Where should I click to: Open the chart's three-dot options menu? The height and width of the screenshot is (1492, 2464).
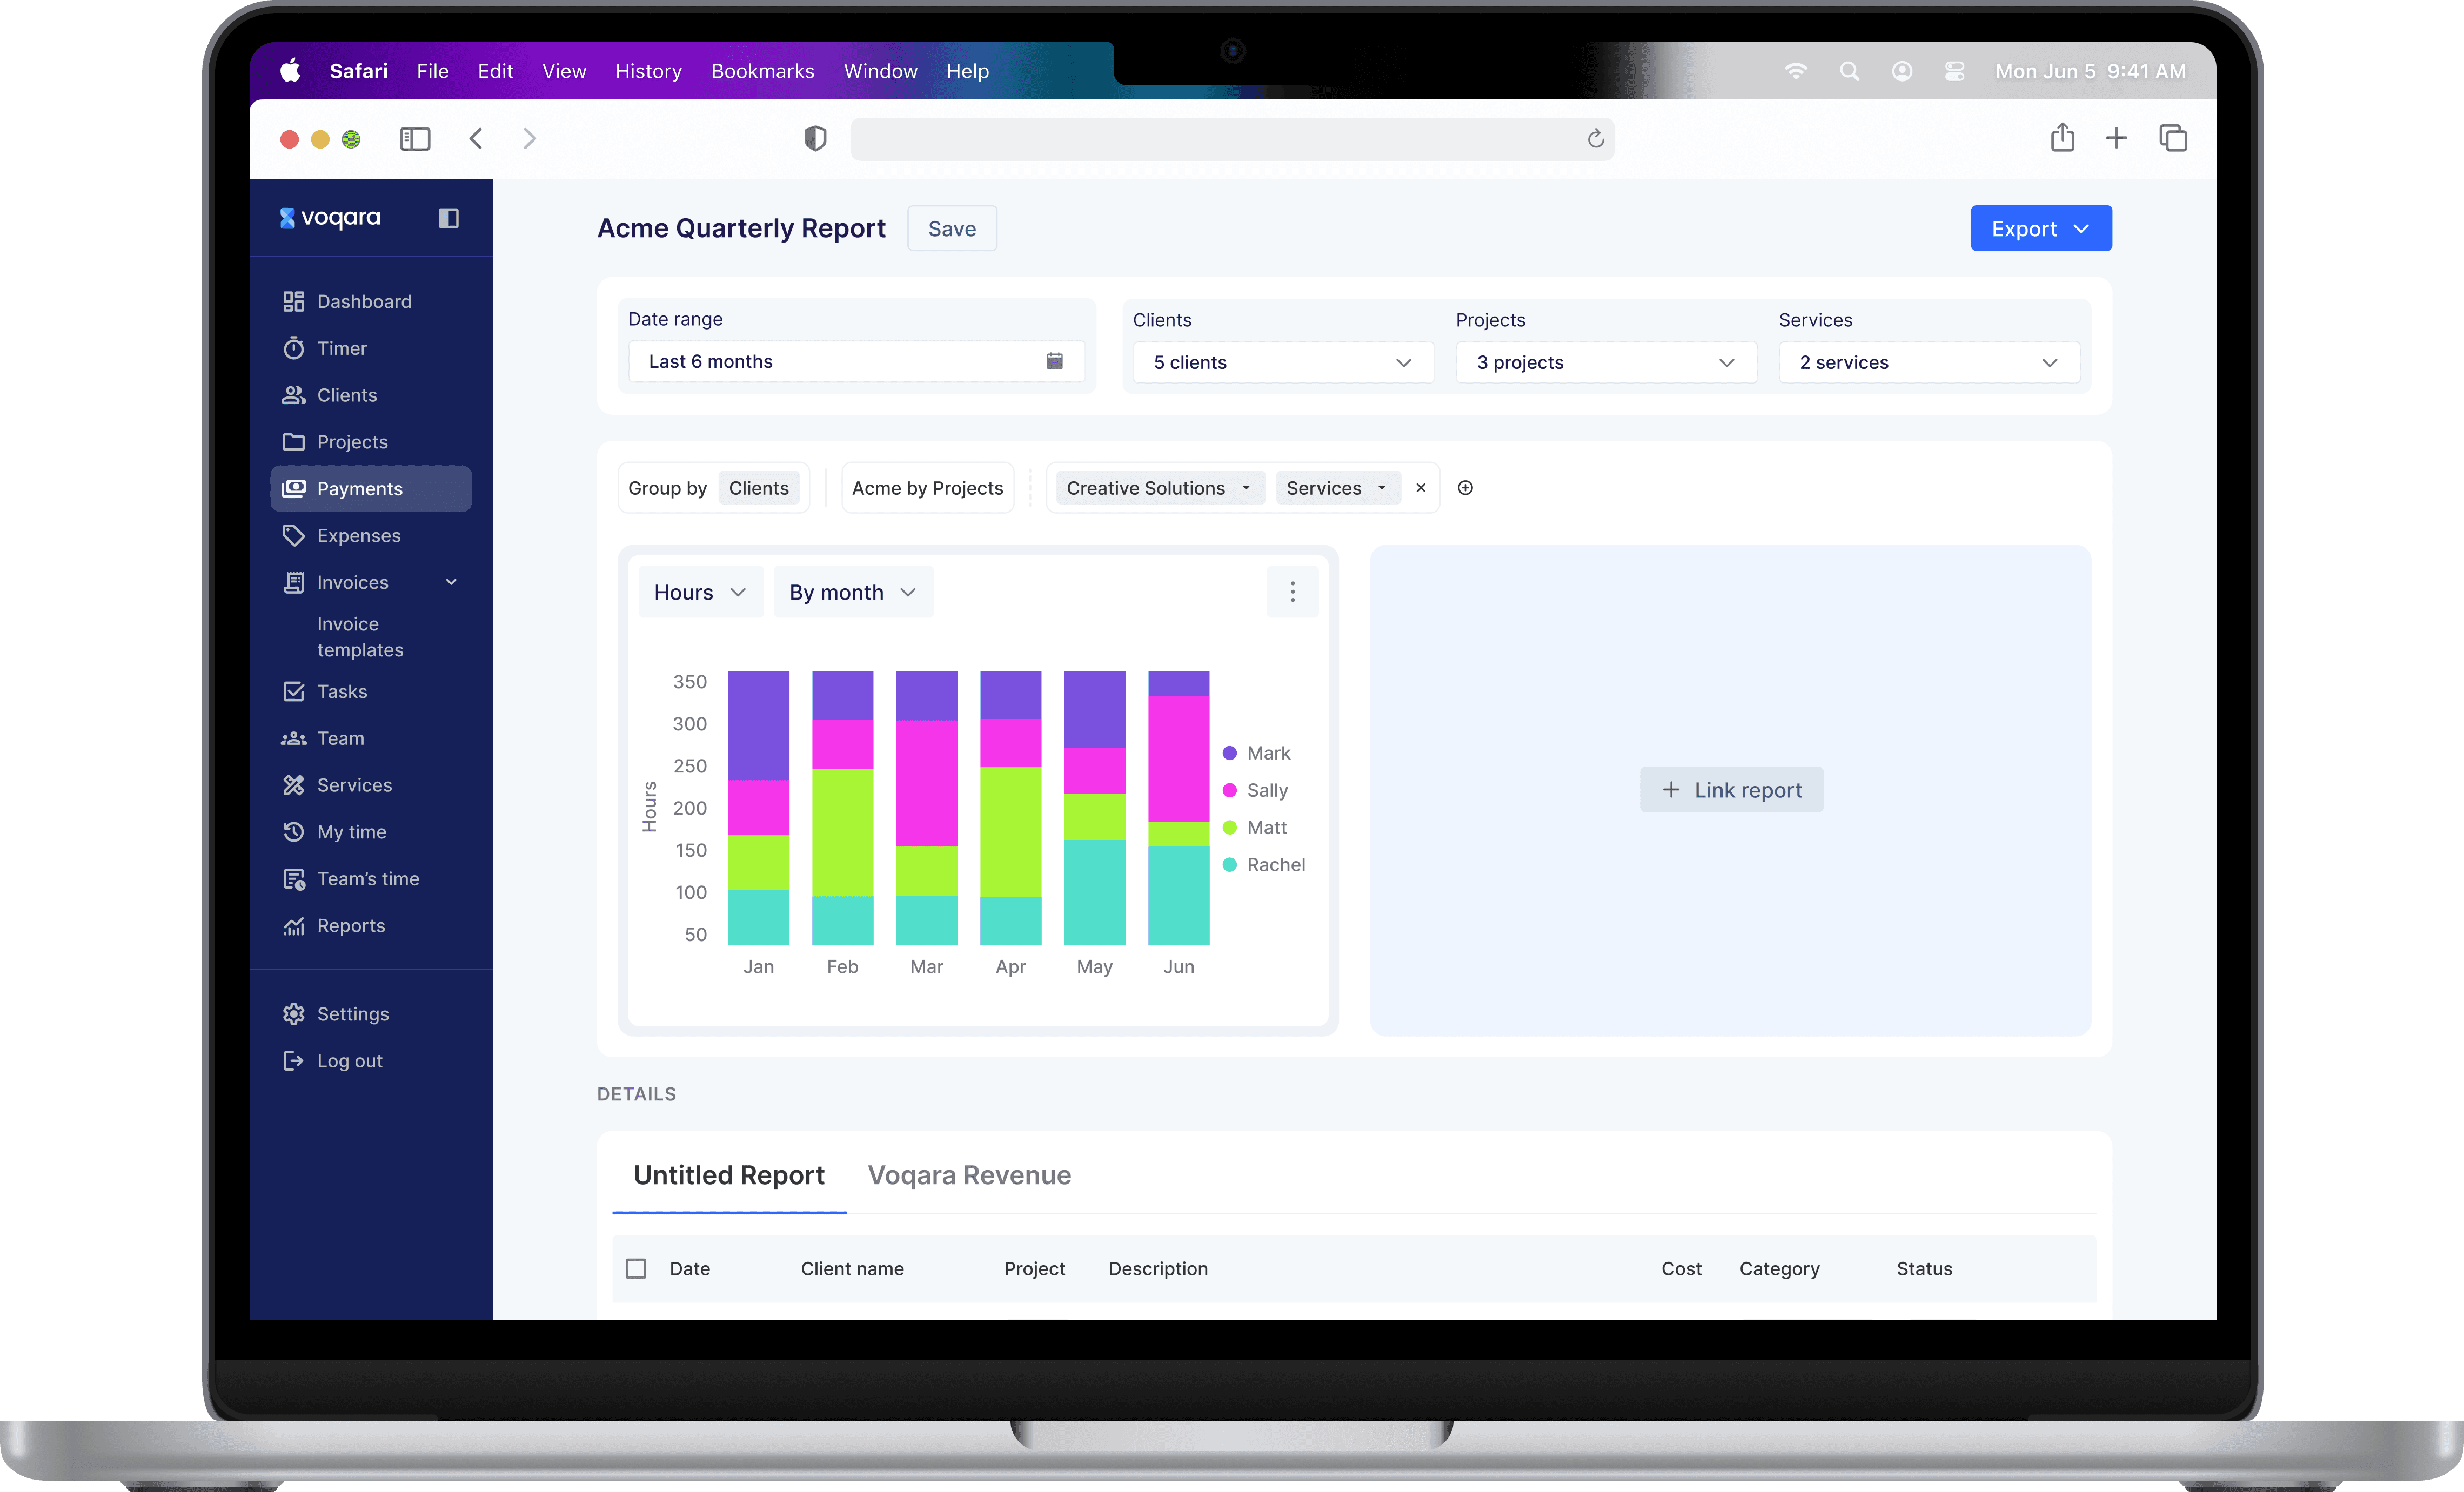pos(1292,592)
